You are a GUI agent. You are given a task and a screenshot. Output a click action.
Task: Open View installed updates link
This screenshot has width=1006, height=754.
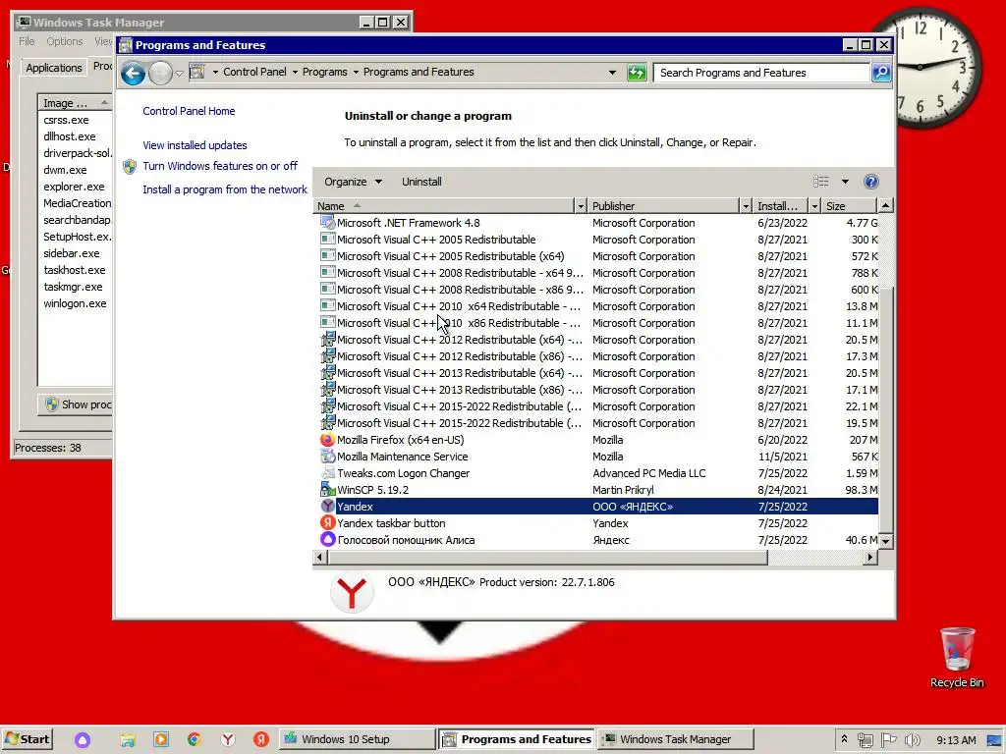(x=195, y=145)
